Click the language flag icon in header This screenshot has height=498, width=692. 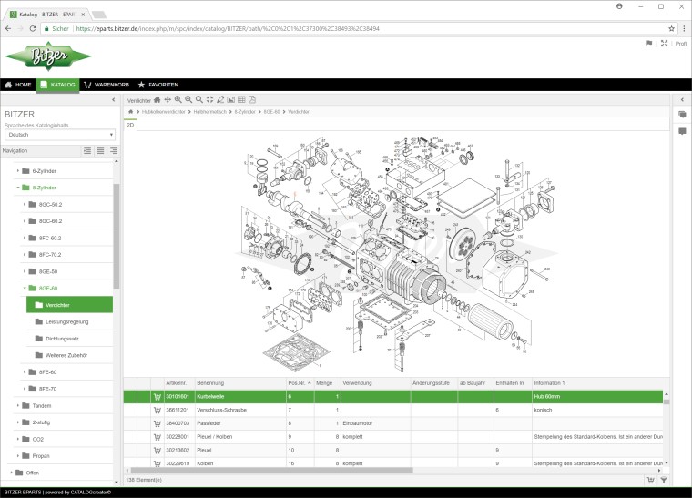click(648, 43)
